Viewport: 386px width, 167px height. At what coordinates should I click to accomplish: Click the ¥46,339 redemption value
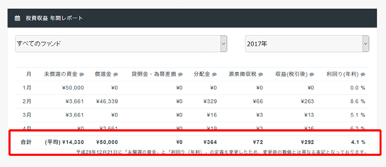pos(107,101)
